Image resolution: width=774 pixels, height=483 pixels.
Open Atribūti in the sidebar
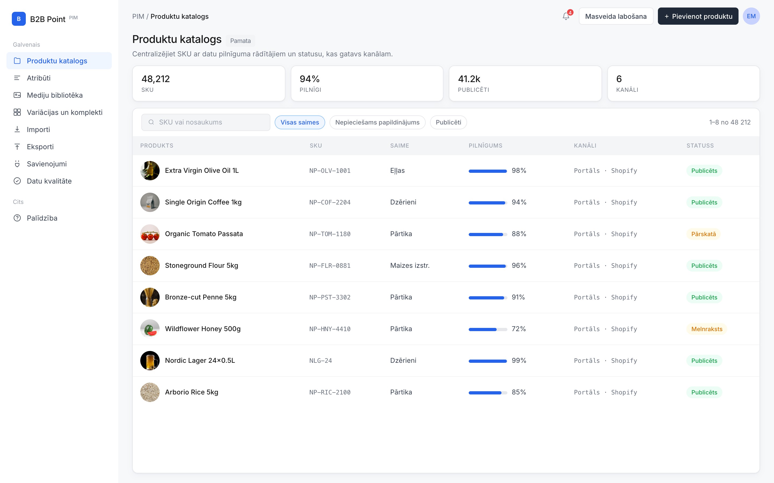(59, 78)
